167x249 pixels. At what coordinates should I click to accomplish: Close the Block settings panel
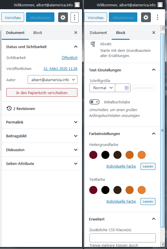(x=153, y=33)
